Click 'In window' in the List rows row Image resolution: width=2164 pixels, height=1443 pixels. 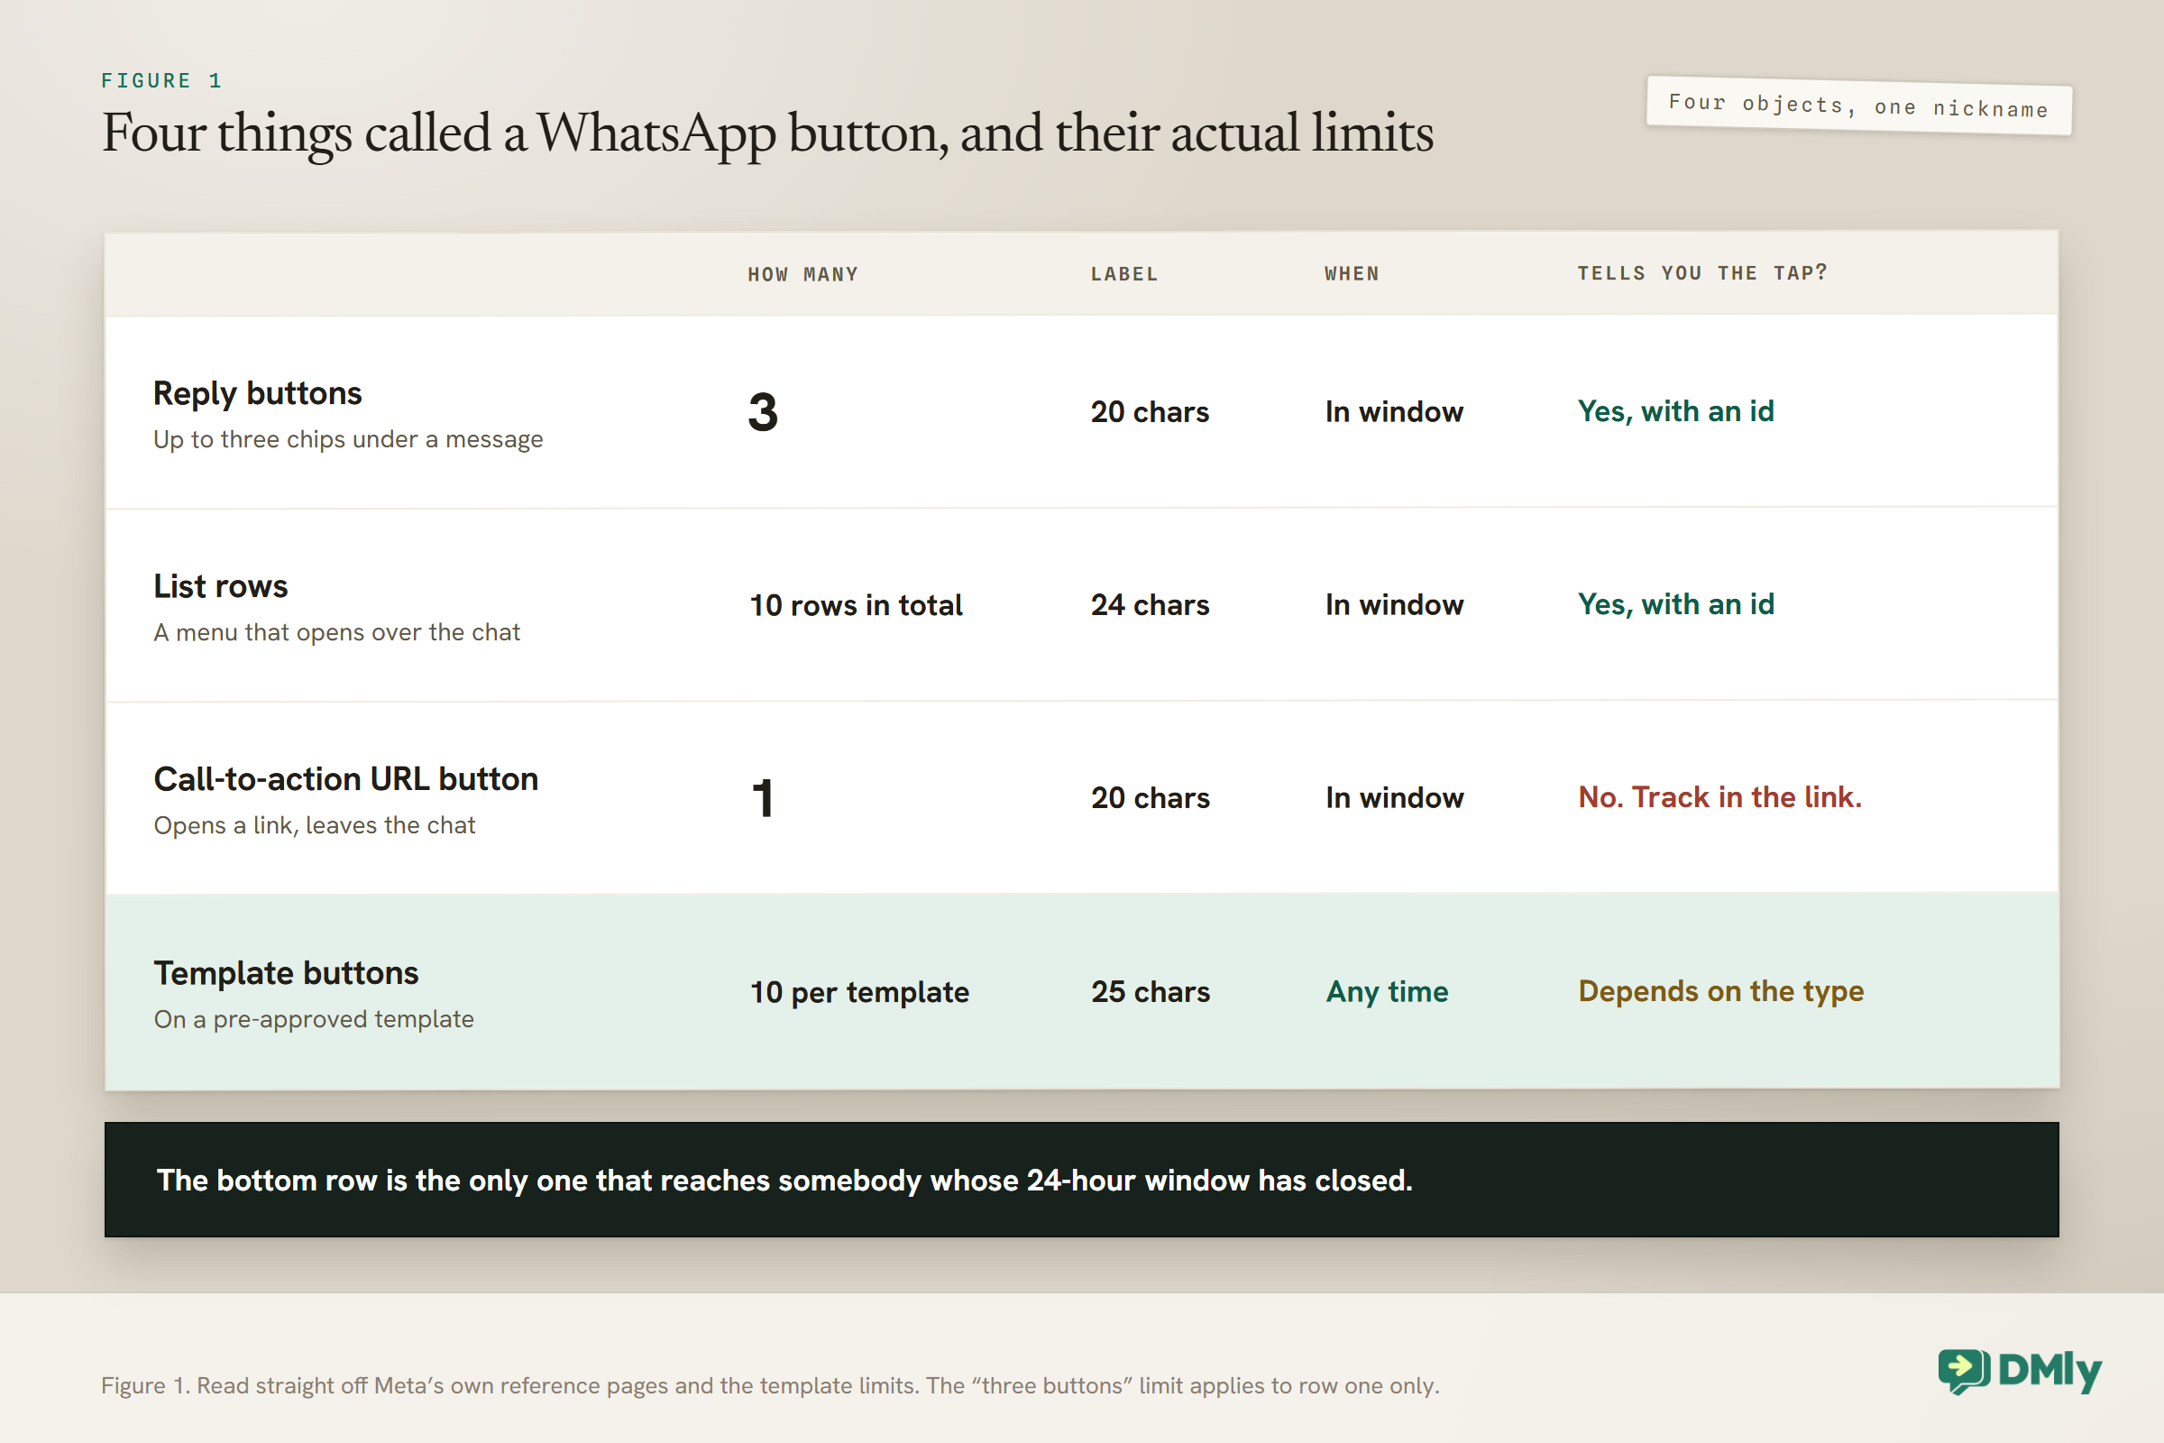1394,605
